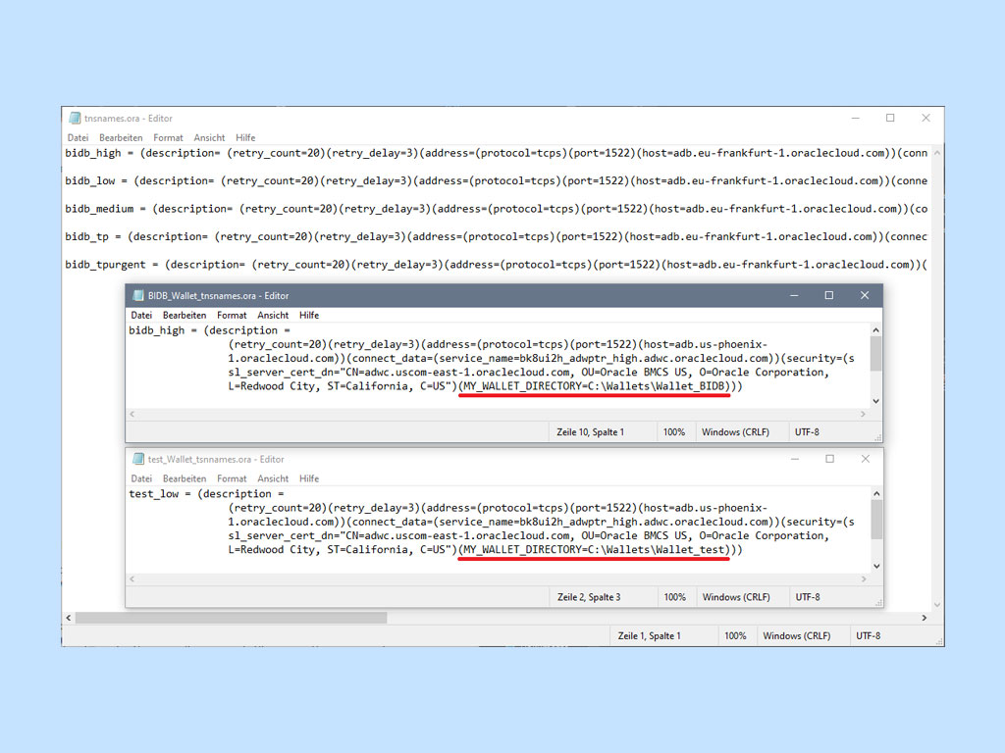The width and height of the screenshot is (1005, 753).
Task: Click the bidb_low entry line
Action: (x=496, y=181)
